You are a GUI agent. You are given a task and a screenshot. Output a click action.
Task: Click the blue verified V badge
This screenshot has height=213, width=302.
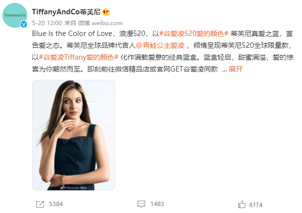click(x=24, y=24)
